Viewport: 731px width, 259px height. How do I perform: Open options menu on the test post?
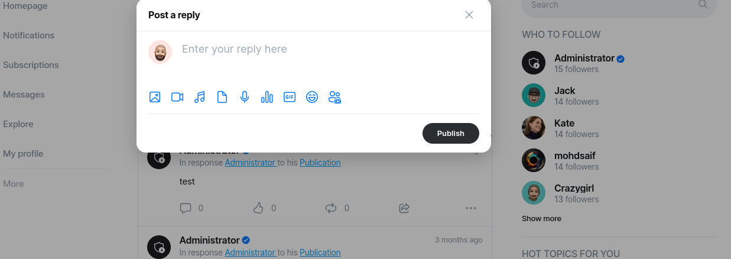click(470, 208)
